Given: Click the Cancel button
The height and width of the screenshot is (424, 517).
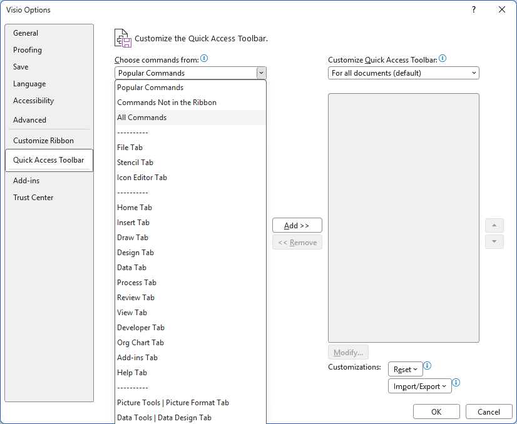Looking at the screenshot, I should [489, 412].
